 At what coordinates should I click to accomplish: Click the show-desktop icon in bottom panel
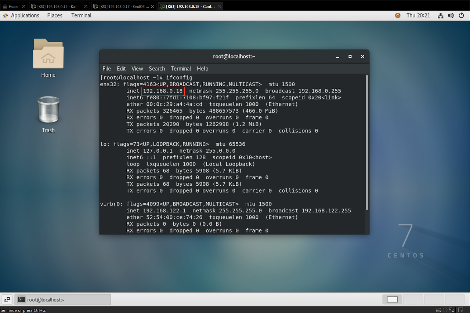click(7, 299)
